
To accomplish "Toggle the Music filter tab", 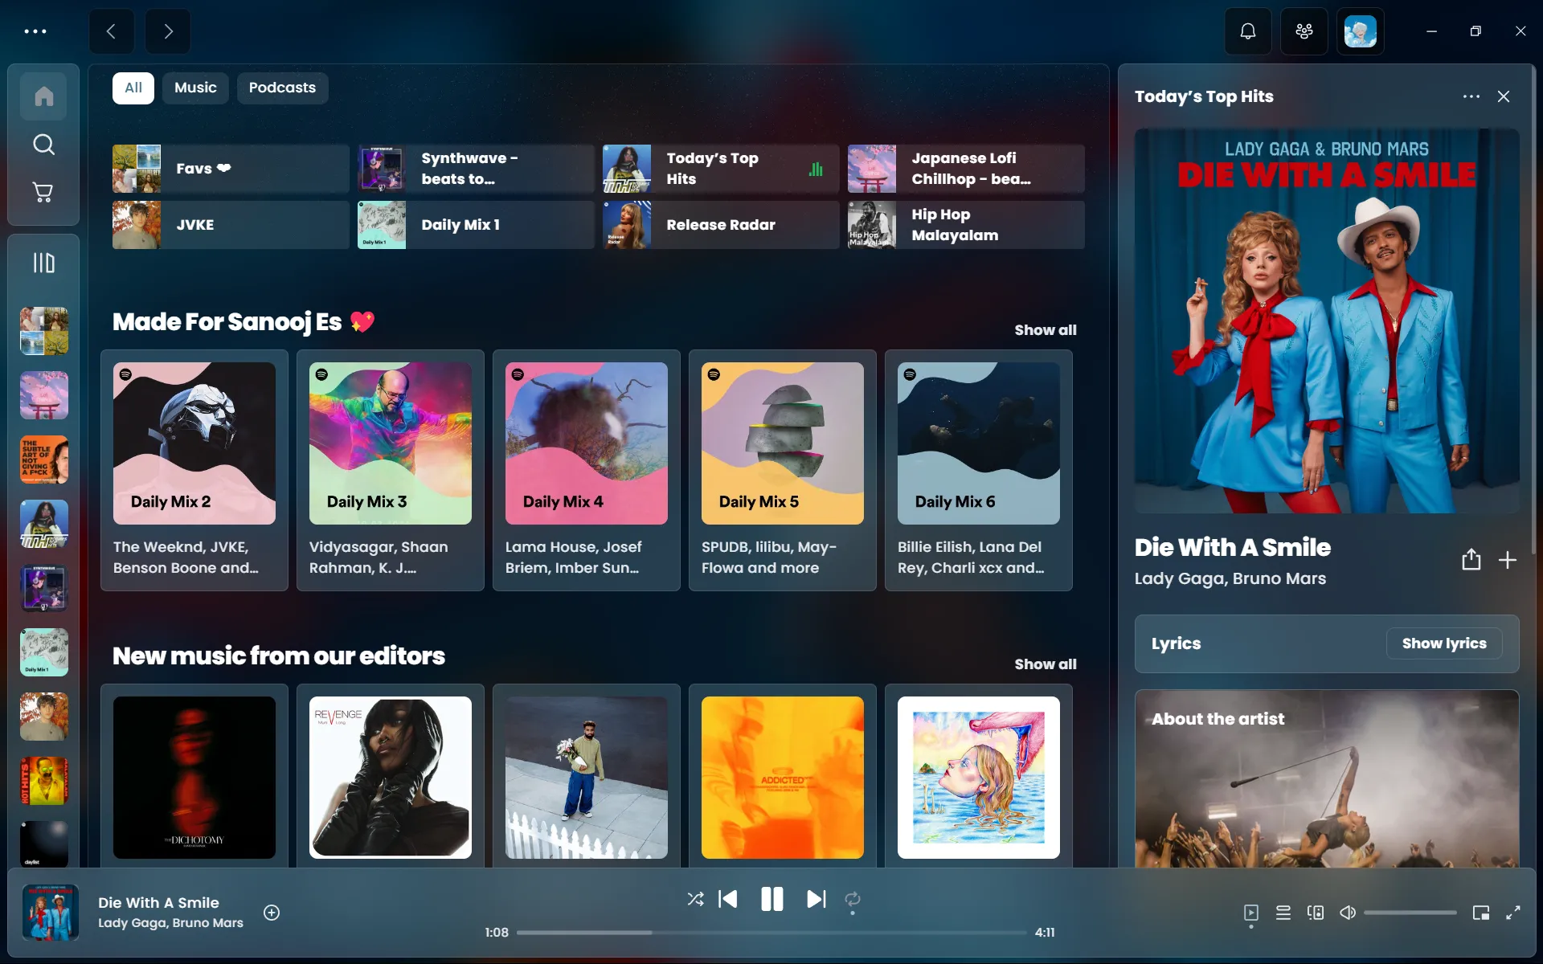I will coord(194,88).
